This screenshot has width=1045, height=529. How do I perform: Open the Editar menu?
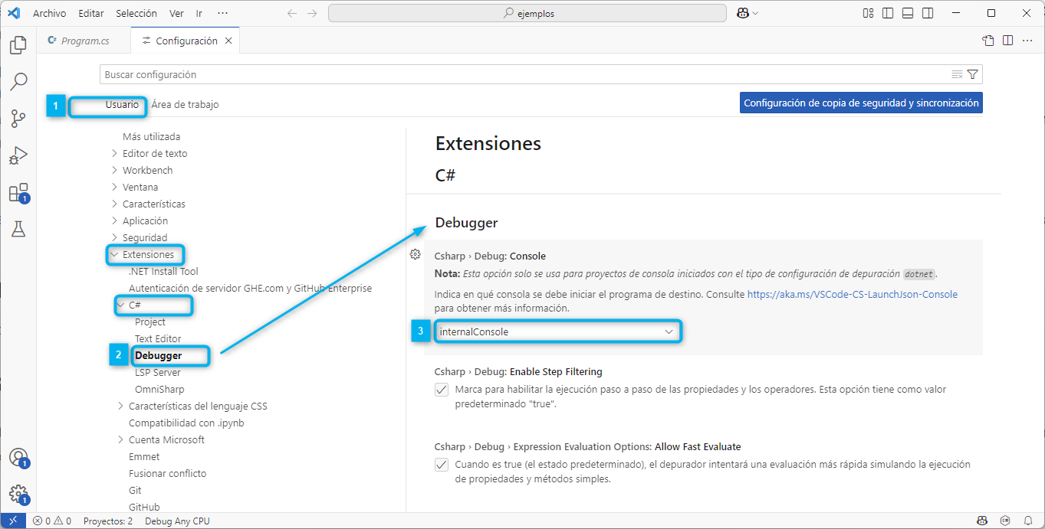[x=90, y=13]
